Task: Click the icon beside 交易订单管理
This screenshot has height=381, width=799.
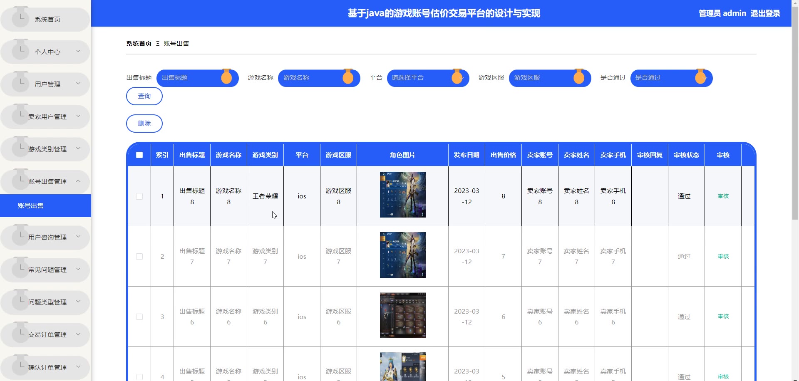Action: click(20, 332)
